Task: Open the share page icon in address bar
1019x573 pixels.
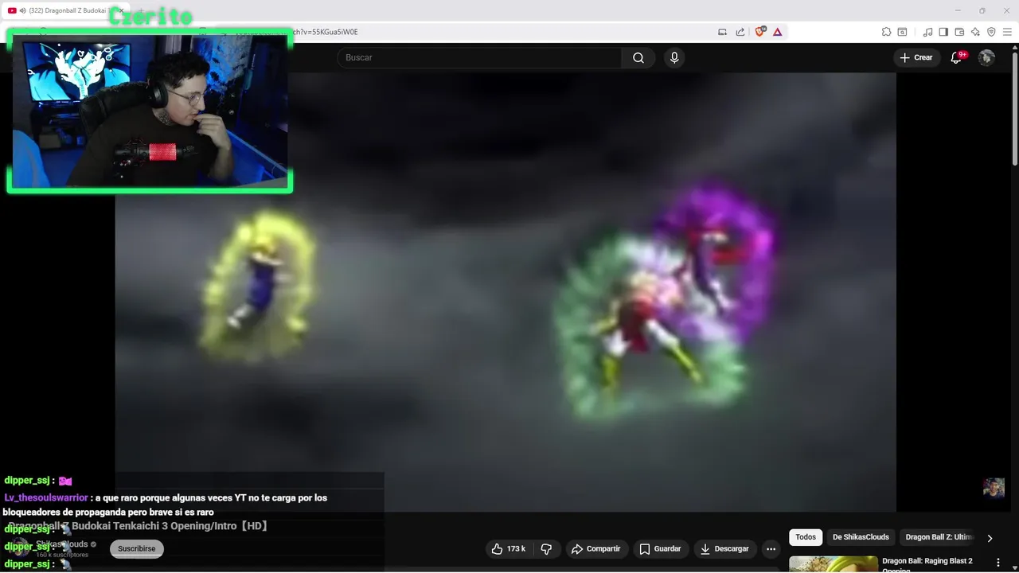Action: pyautogui.click(x=740, y=32)
